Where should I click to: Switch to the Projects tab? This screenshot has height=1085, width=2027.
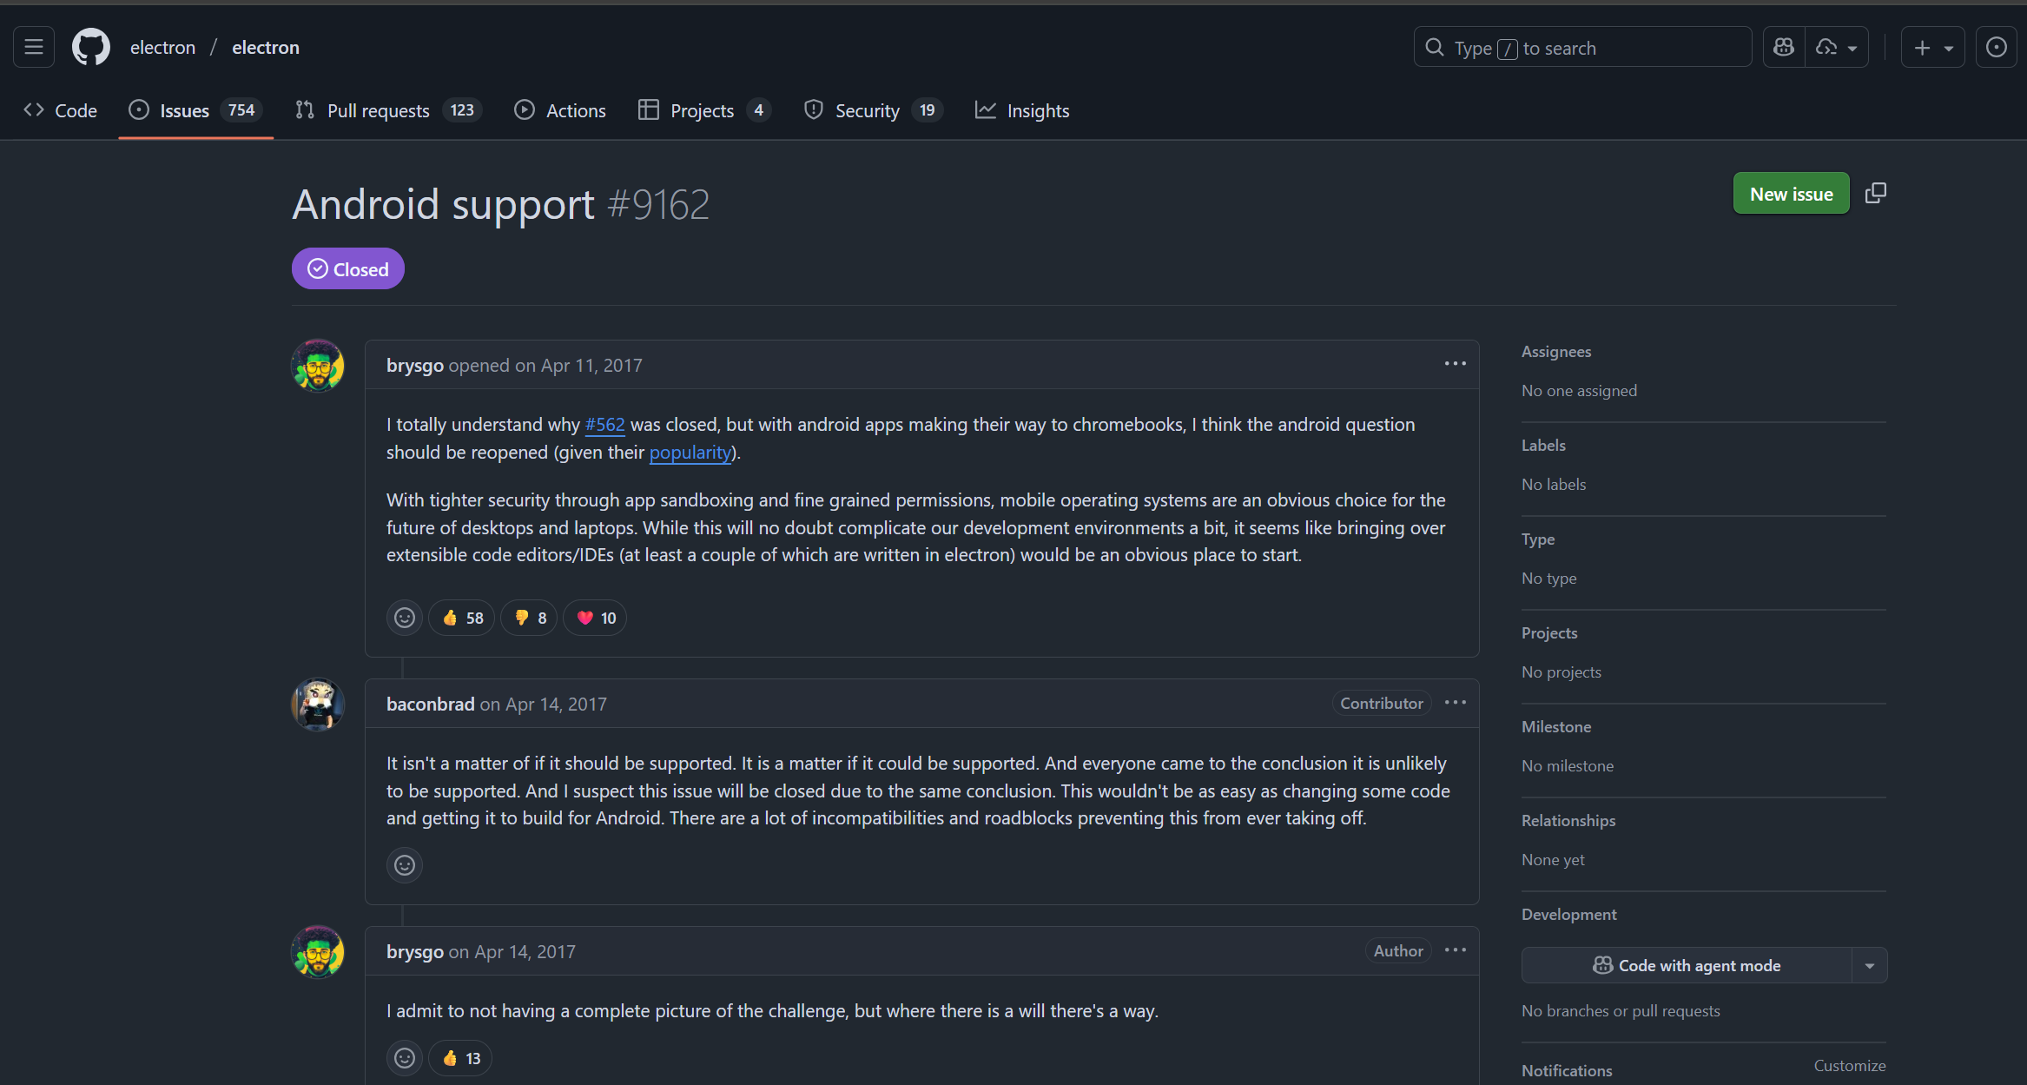(704, 110)
